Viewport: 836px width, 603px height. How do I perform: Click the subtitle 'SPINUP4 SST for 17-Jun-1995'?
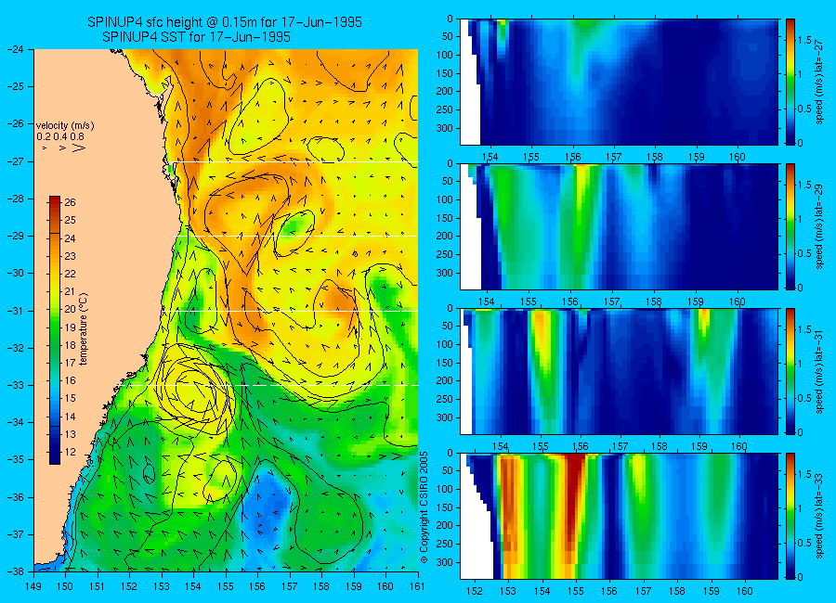pyautogui.click(x=196, y=37)
